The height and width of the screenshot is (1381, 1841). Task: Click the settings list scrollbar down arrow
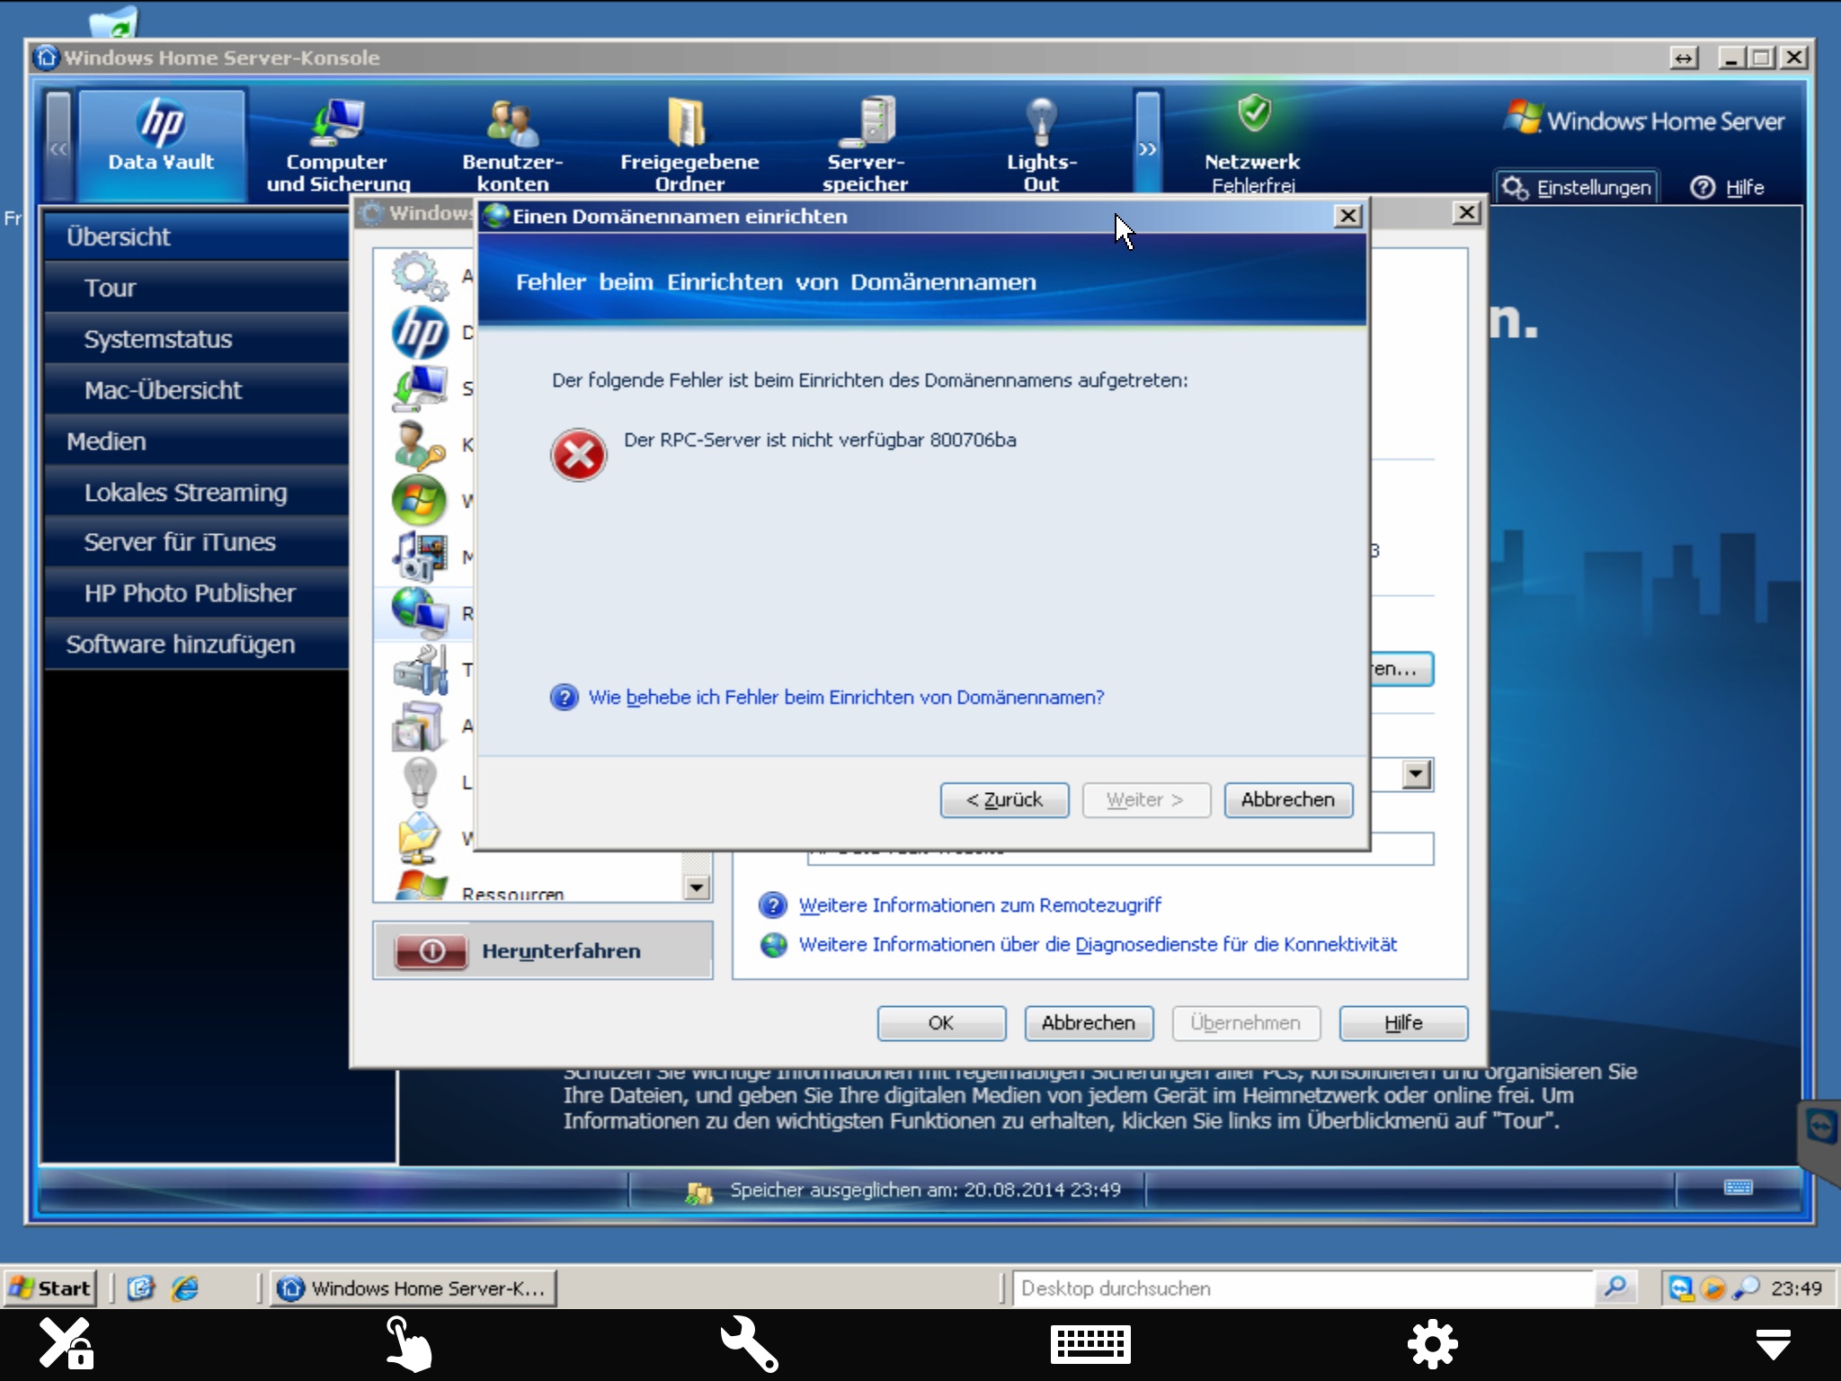click(x=697, y=888)
